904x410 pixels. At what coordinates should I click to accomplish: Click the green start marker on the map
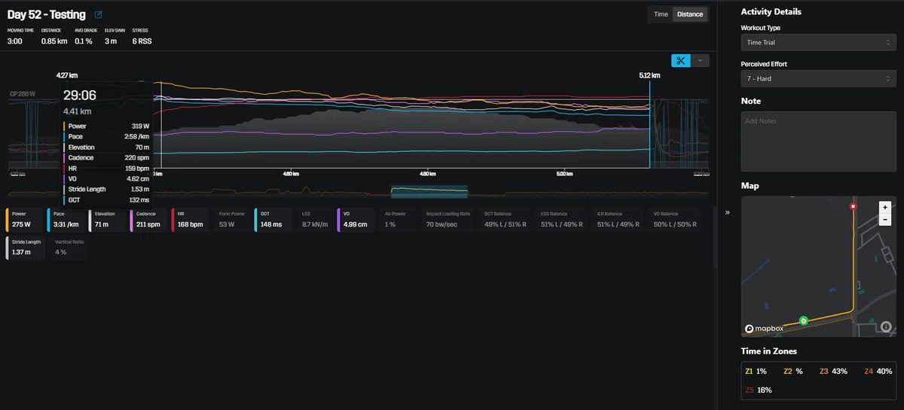point(804,320)
